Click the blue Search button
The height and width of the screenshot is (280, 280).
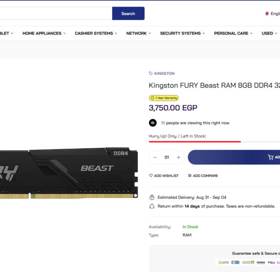128,14
